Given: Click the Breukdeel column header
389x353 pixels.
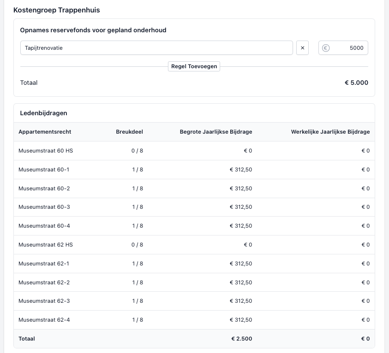Looking at the screenshot, I should [x=129, y=132].
